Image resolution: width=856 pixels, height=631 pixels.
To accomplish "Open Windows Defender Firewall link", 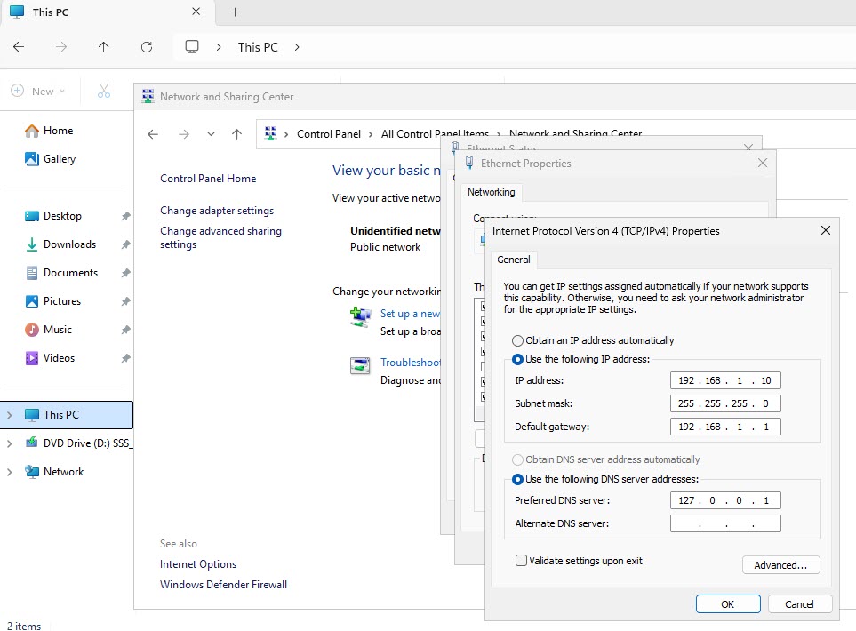I will [223, 585].
